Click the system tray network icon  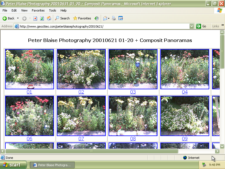click(204, 165)
